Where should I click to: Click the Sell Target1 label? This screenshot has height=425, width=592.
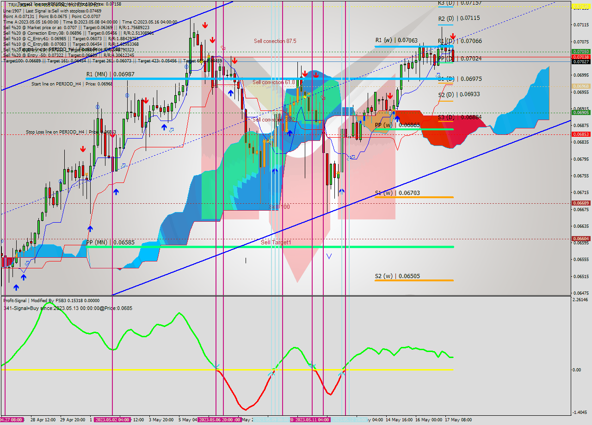point(276,243)
